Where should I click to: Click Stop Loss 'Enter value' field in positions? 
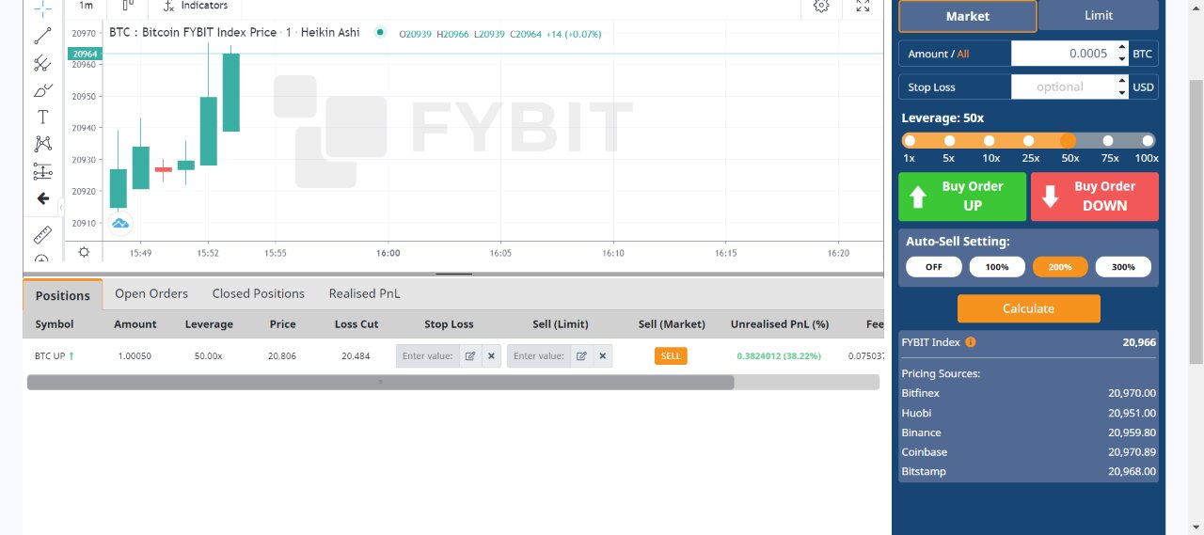coord(428,356)
